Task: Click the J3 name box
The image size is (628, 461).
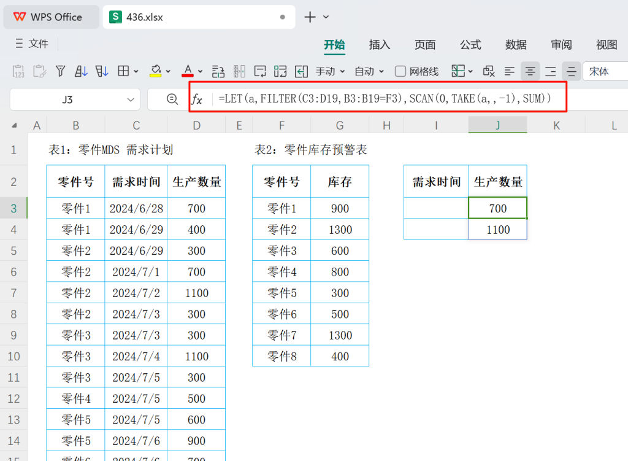Action: [67, 99]
